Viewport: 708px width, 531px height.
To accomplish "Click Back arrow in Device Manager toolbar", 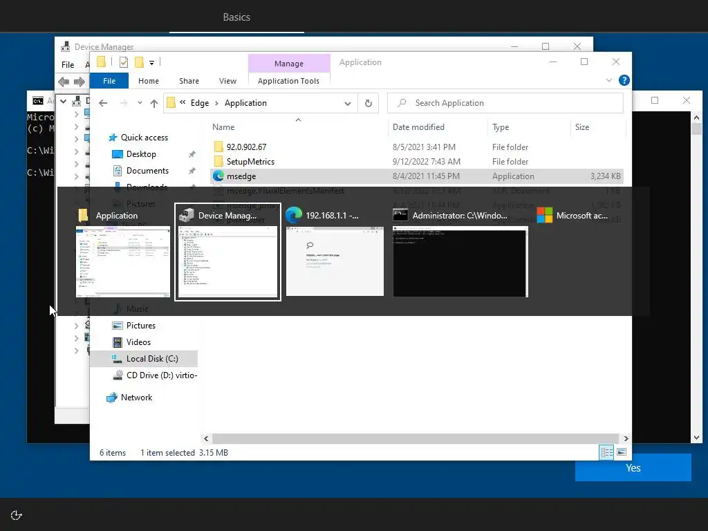I will pyautogui.click(x=64, y=82).
